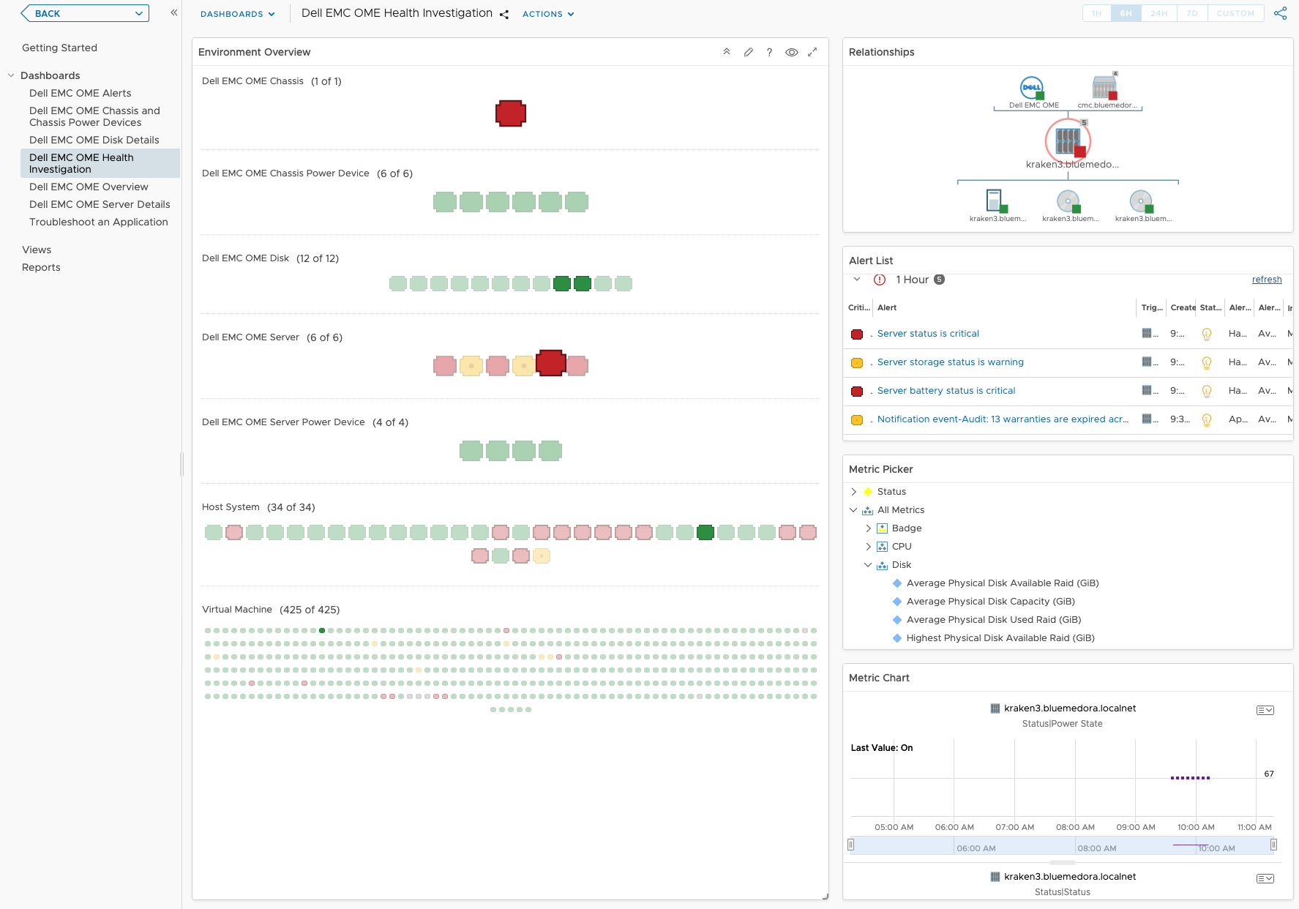Select the dark green Virtual Machine object
The height and width of the screenshot is (909, 1299).
point(322,630)
